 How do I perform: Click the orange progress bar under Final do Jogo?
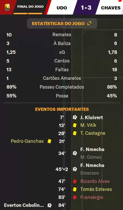coord(28,13)
